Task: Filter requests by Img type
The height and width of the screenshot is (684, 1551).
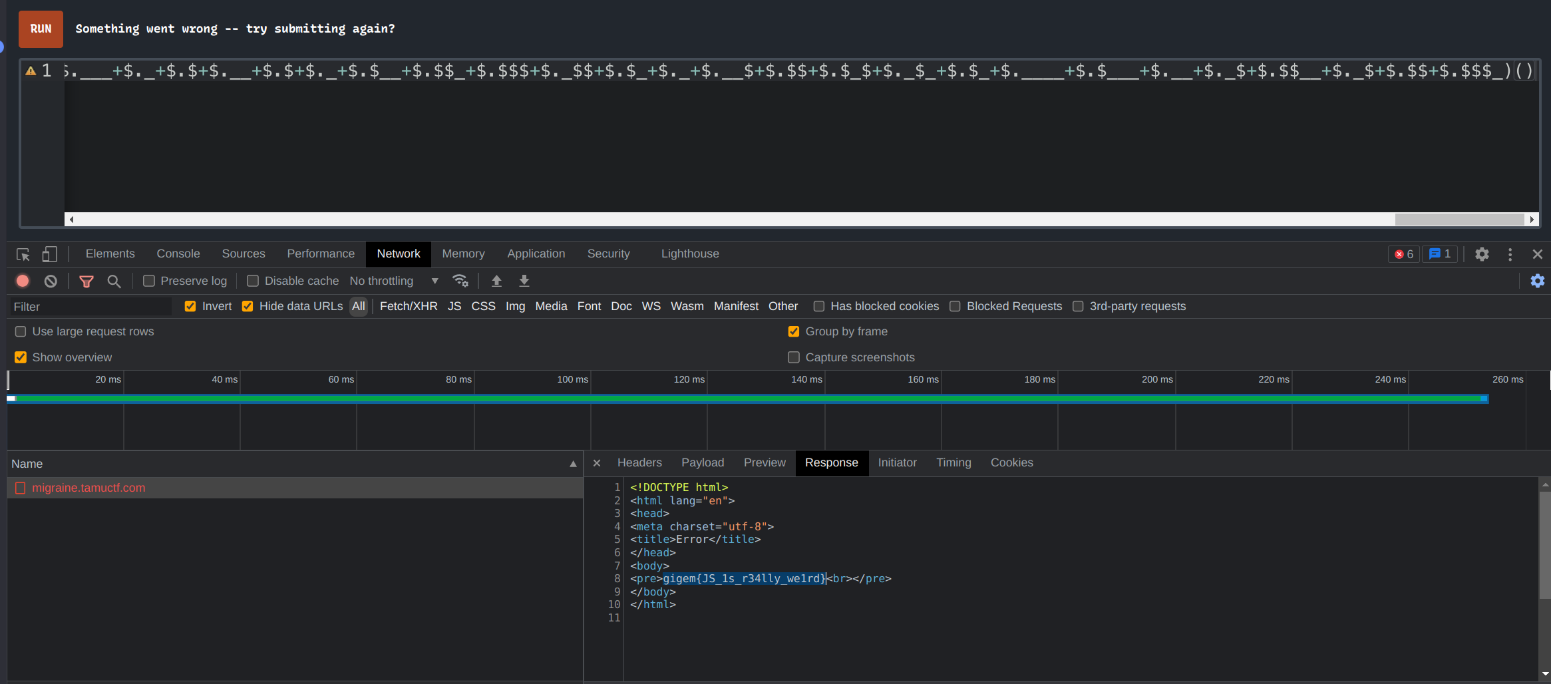Action: click(x=515, y=306)
